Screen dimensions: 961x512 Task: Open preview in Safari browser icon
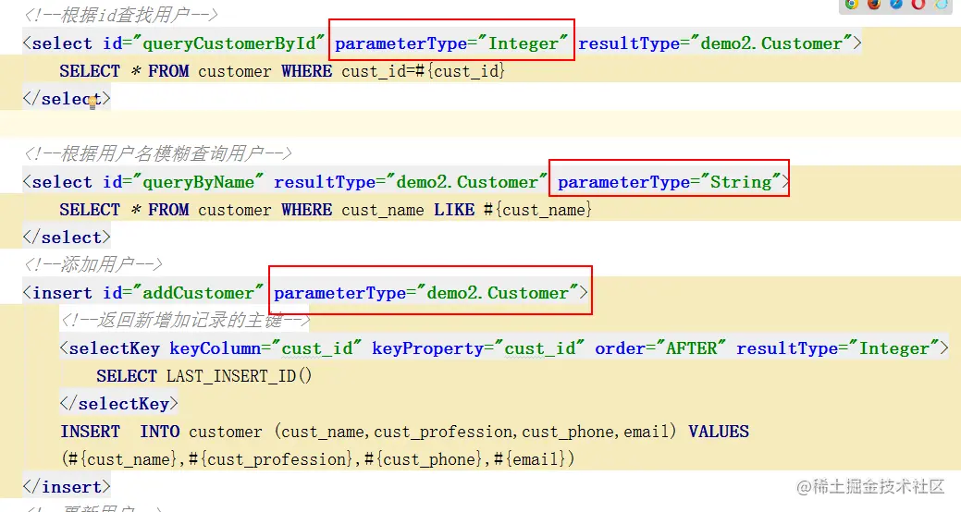tap(896, 5)
